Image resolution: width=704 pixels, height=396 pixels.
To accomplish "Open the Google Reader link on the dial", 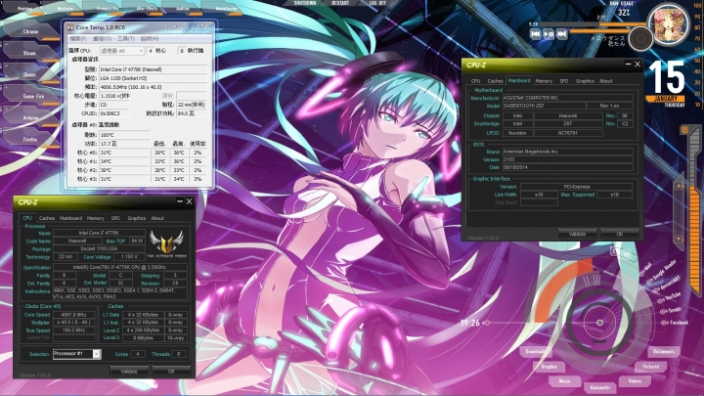I will 662,272.
